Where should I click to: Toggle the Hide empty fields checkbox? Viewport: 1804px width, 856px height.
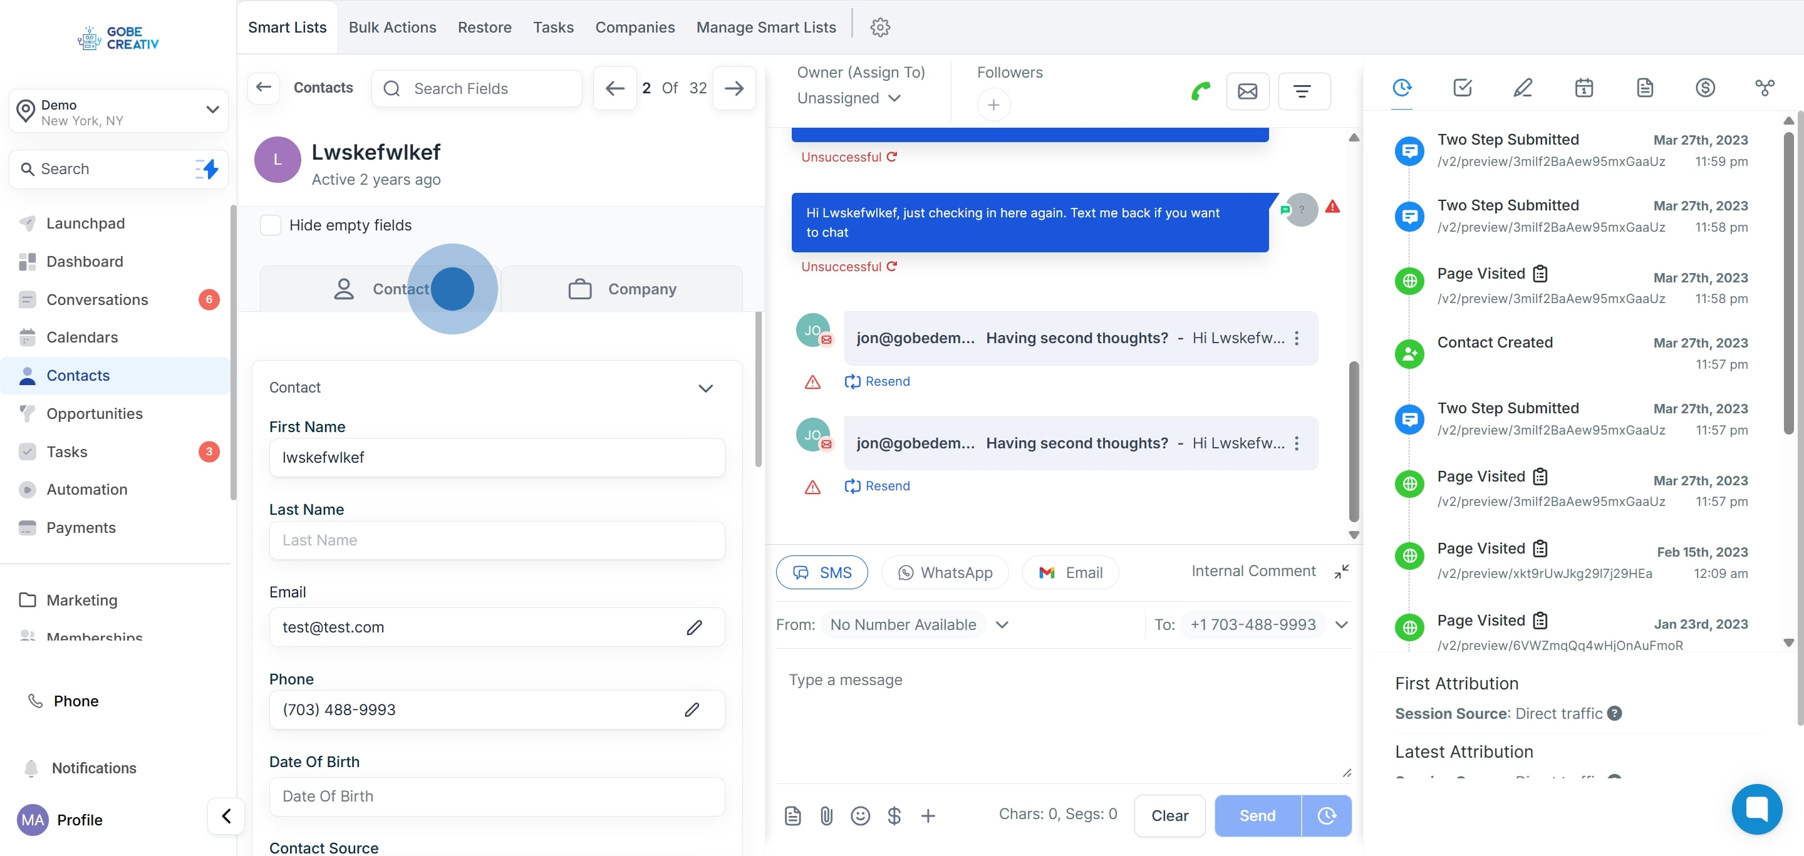[x=271, y=225]
